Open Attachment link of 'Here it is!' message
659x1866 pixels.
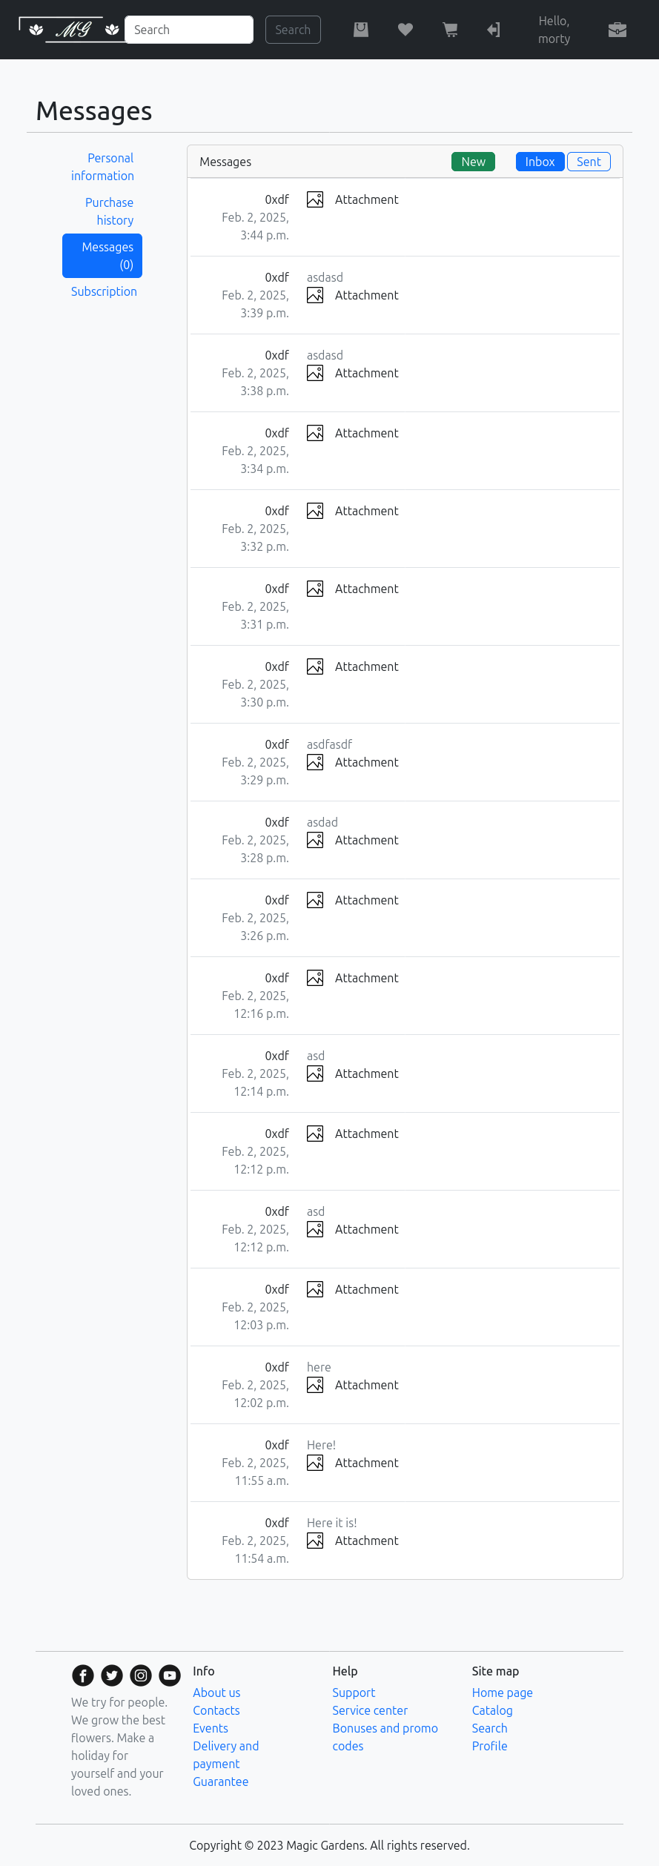coord(366,1541)
